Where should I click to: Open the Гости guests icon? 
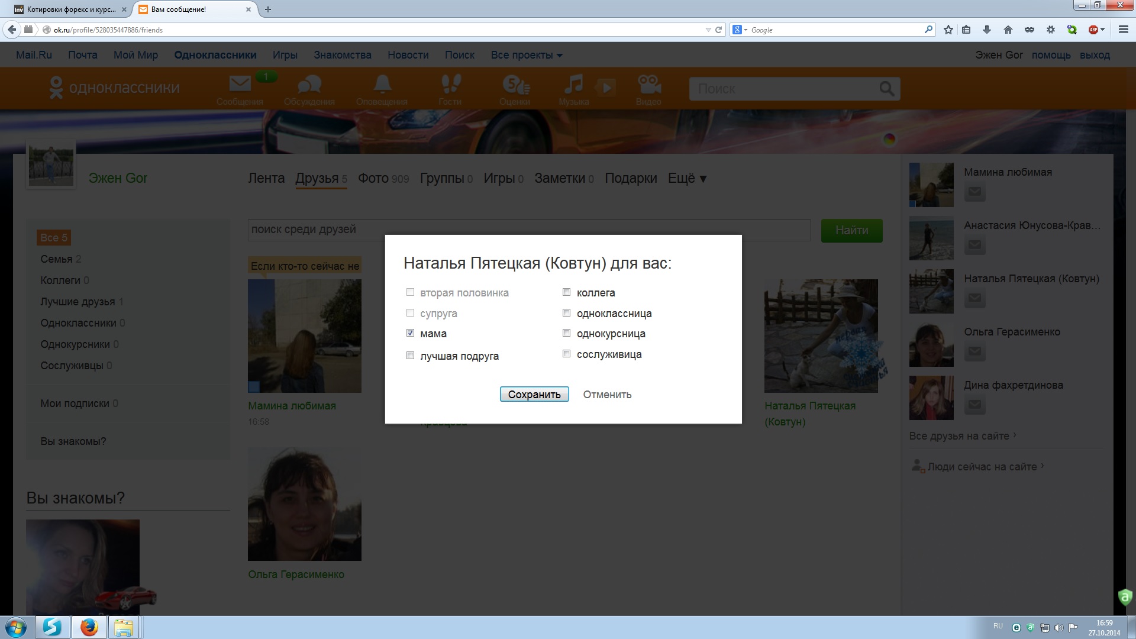point(450,89)
